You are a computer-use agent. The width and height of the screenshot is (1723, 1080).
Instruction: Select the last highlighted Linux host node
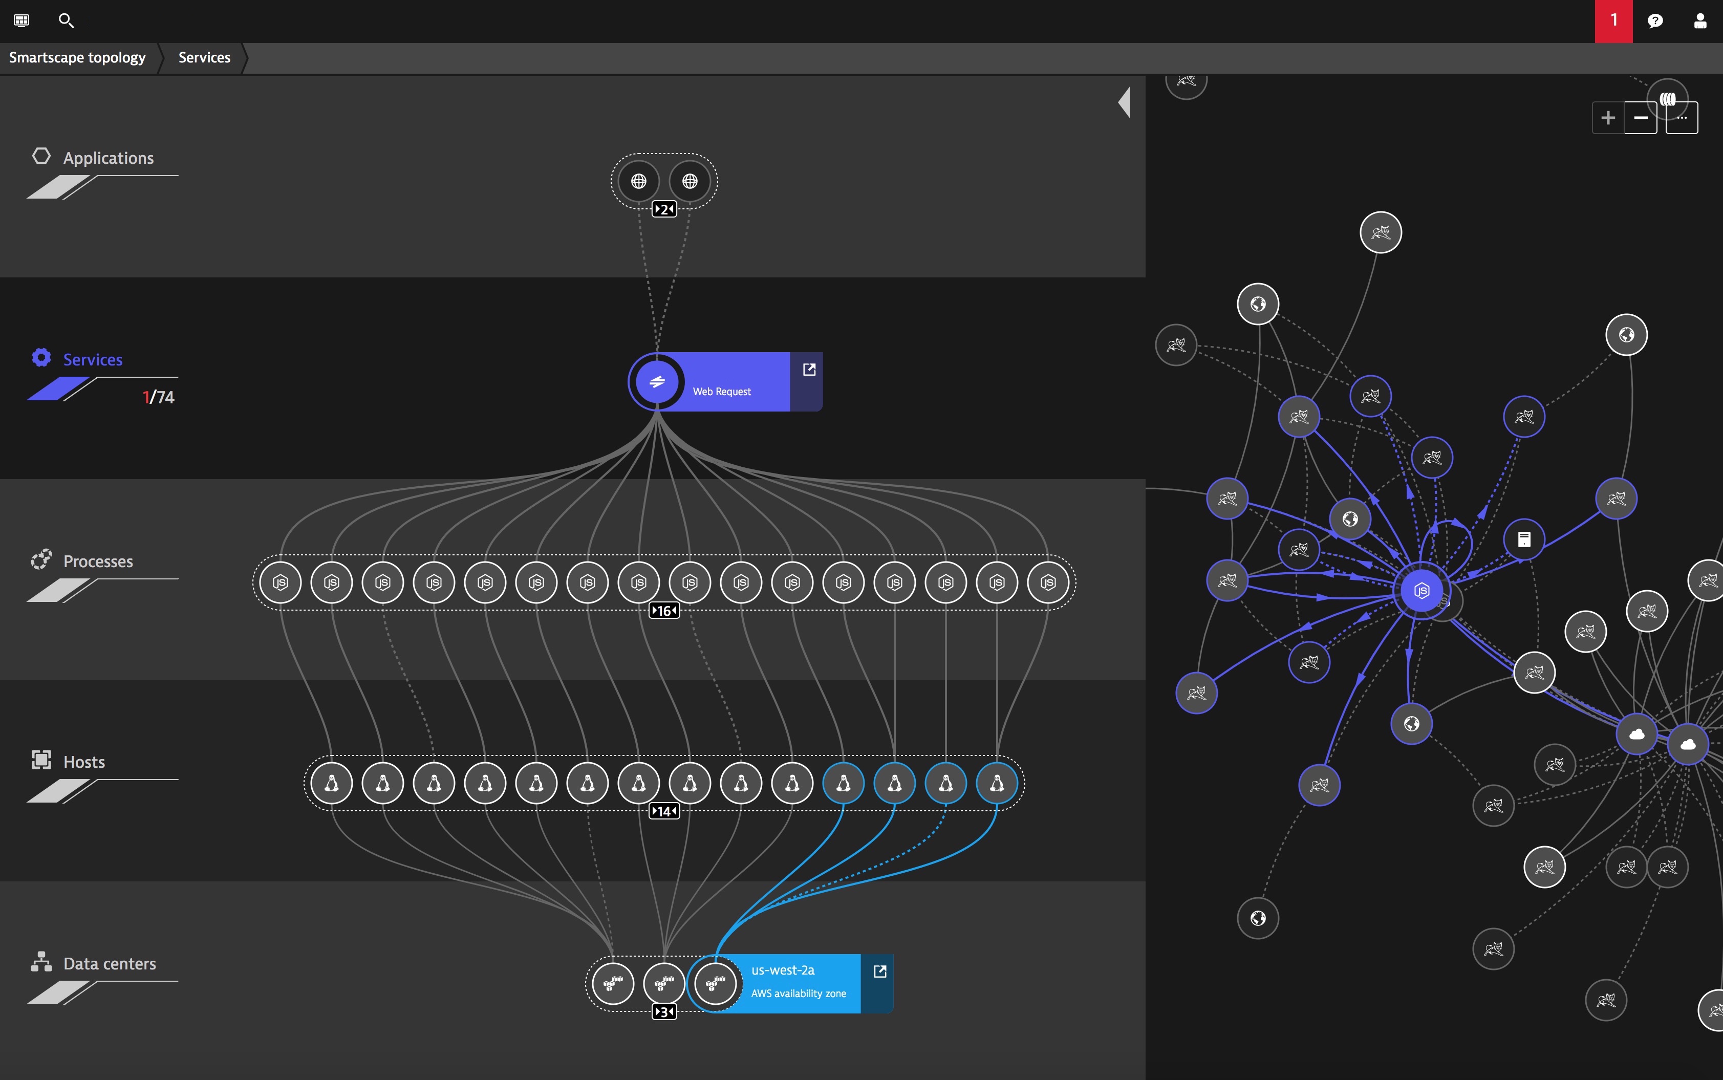tap(997, 784)
